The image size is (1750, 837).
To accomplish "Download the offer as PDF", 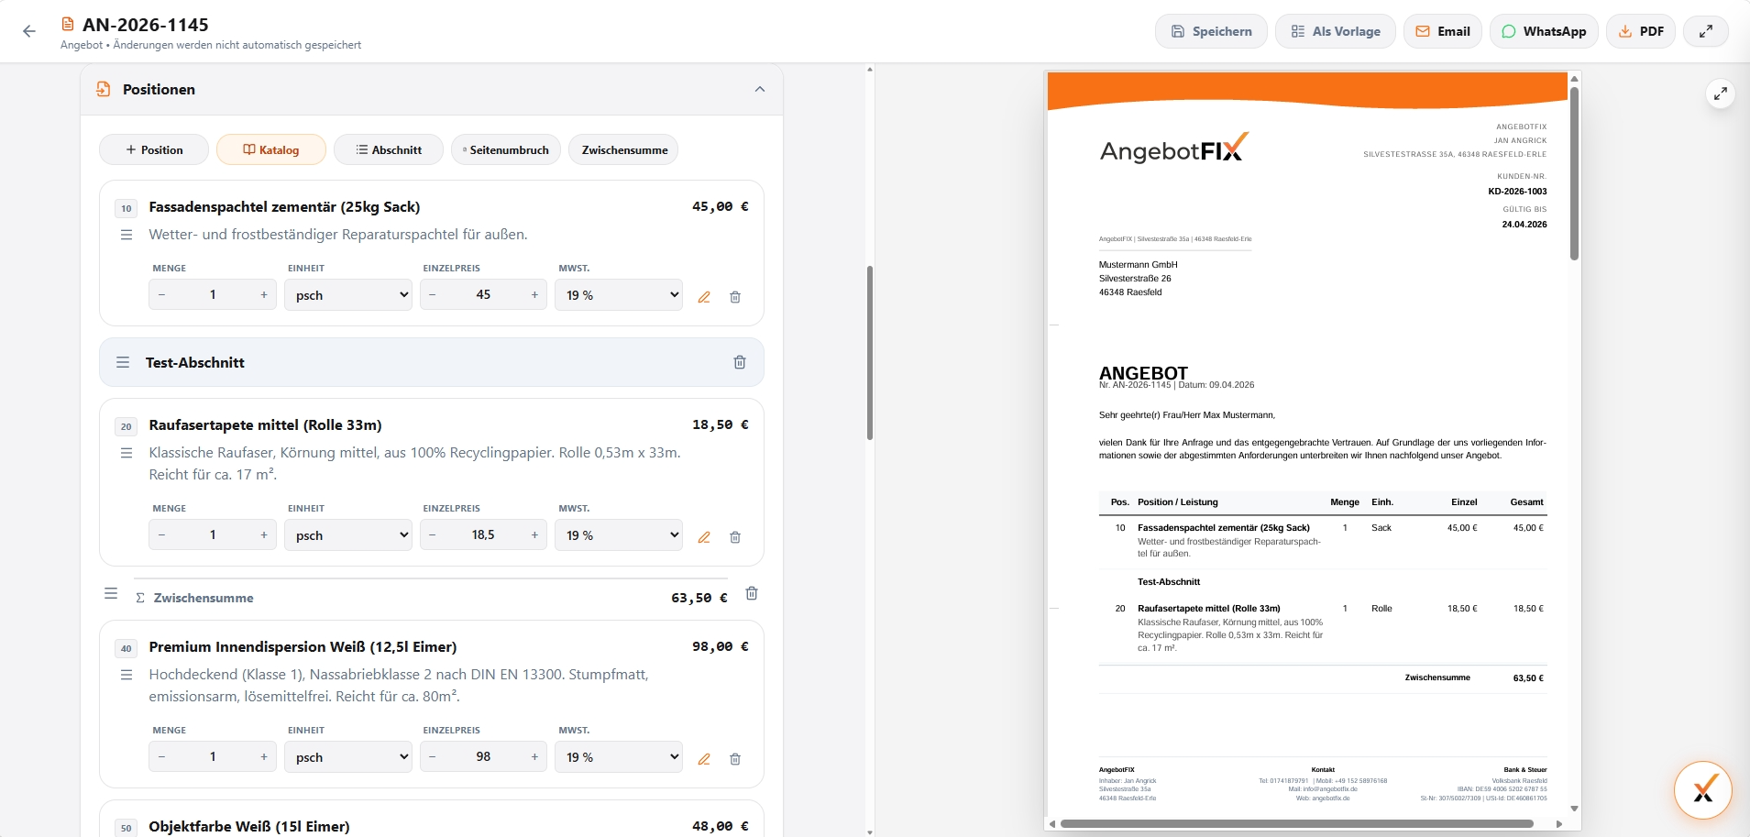I will [1641, 31].
